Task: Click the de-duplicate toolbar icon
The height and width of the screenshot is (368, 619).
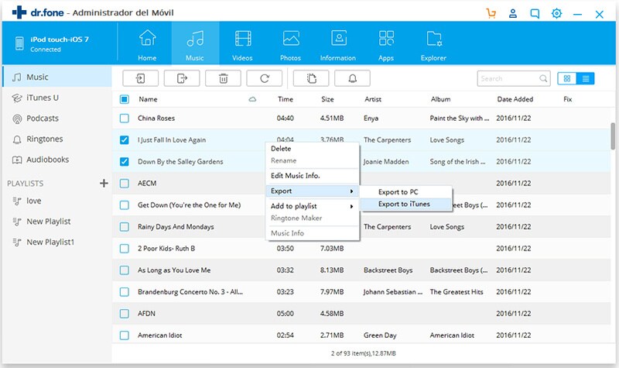Action: 311,79
